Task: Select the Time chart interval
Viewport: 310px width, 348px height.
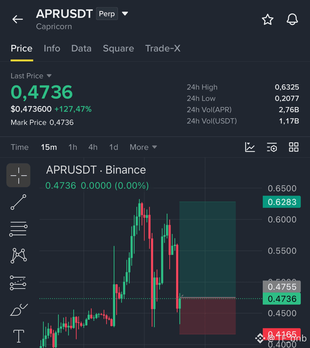Action: click(19, 147)
